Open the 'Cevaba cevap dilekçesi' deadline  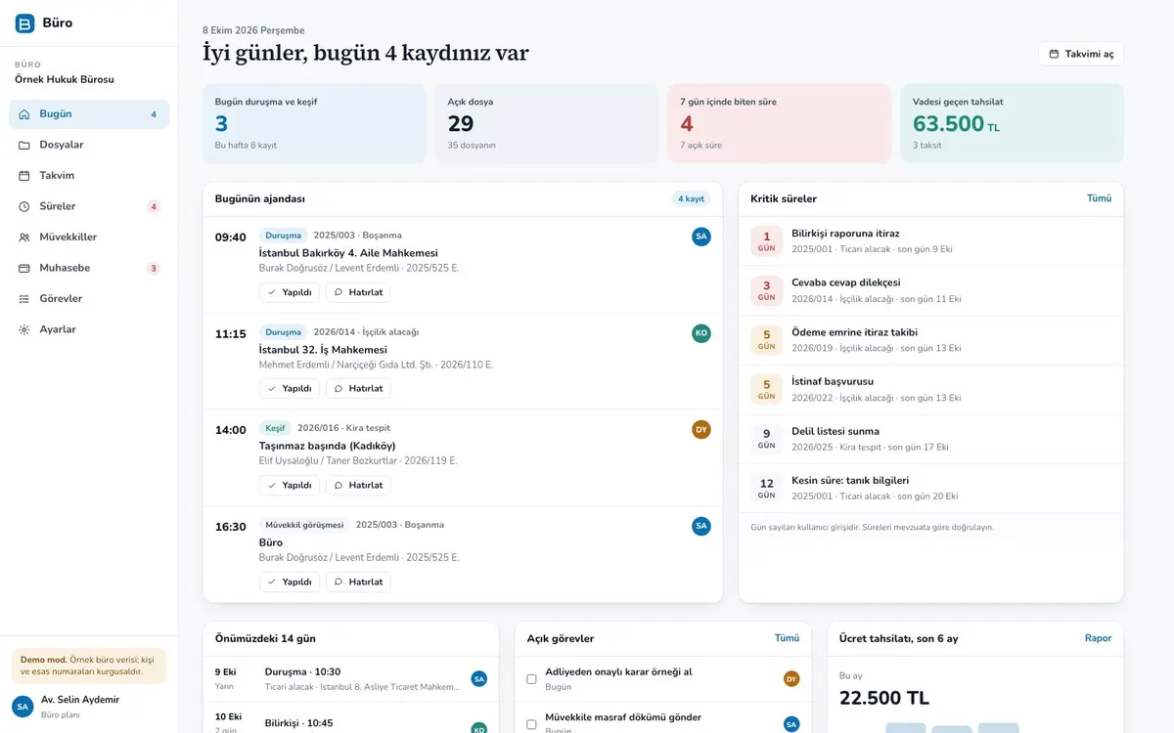pos(930,290)
